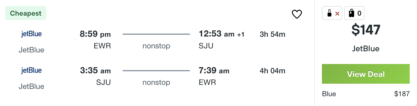The width and height of the screenshot is (417, 106).
Task: Click the 12:53 am +1 arrival time
Action: (x=222, y=34)
